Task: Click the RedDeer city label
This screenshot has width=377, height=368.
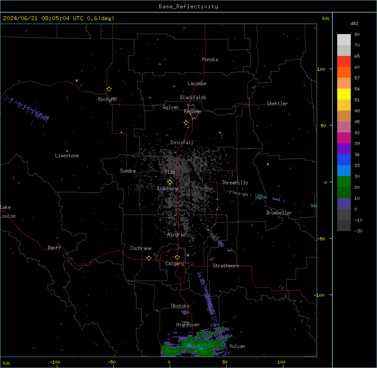Action: pyautogui.click(x=192, y=111)
